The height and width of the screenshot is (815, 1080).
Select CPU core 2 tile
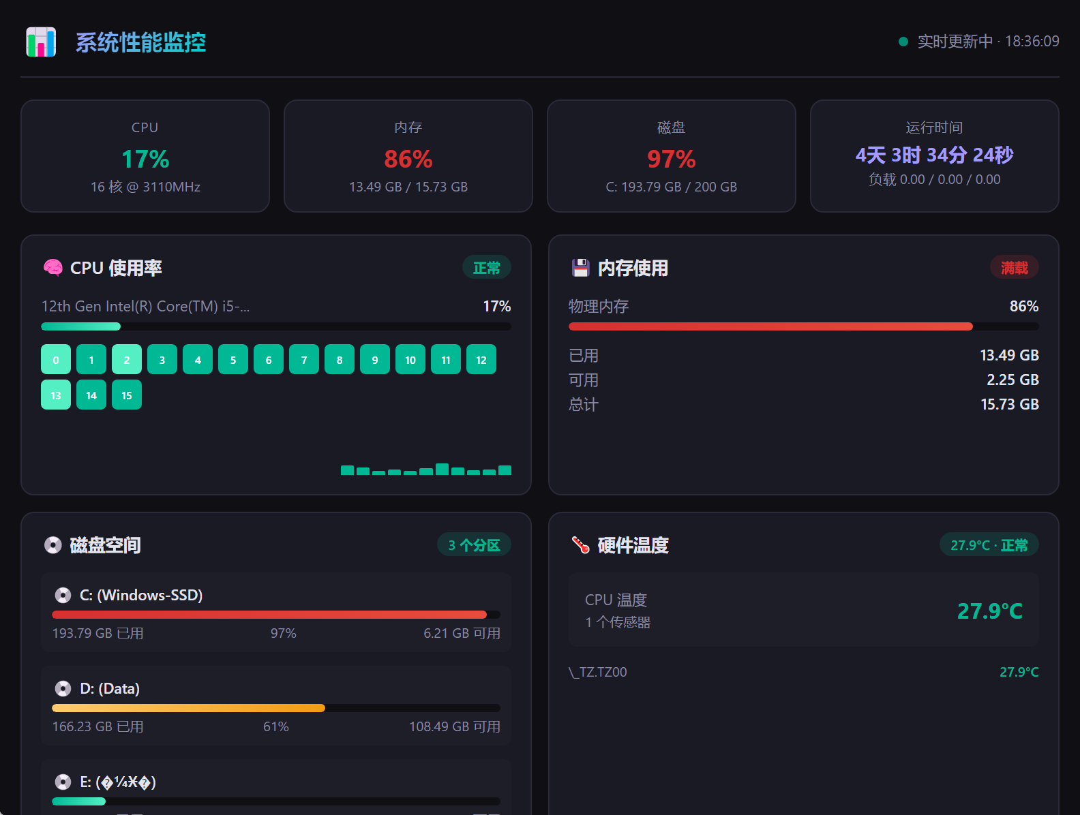127,360
